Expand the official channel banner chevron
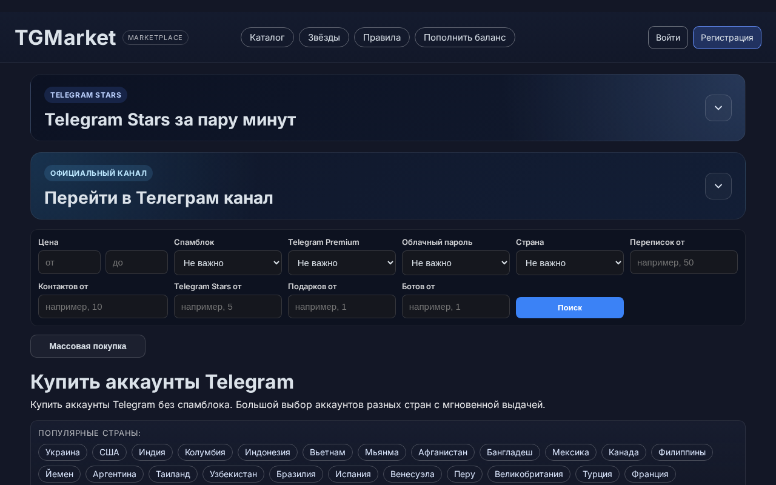Image resolution: width=776 pixels, height=485 pixels. click(718, 186)
